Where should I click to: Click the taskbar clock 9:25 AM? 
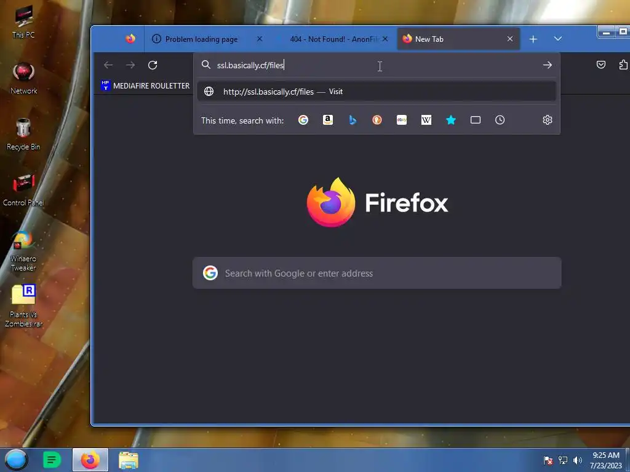click(606, 460)
